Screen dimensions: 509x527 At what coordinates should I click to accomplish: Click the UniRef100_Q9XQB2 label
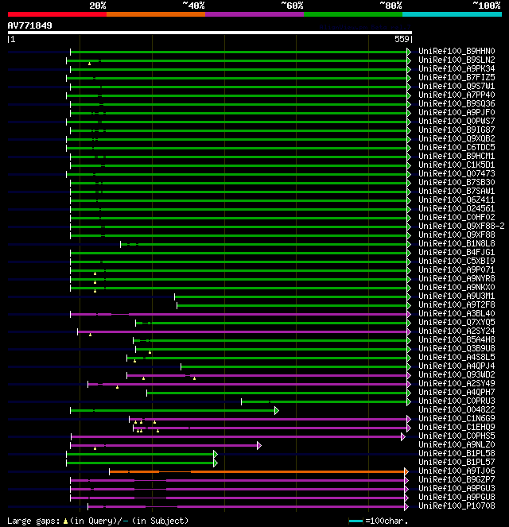tap(457, 138)
